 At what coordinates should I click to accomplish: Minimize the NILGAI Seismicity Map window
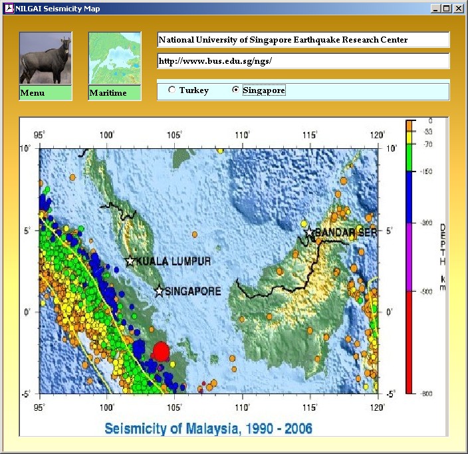[x=435, y=9]
